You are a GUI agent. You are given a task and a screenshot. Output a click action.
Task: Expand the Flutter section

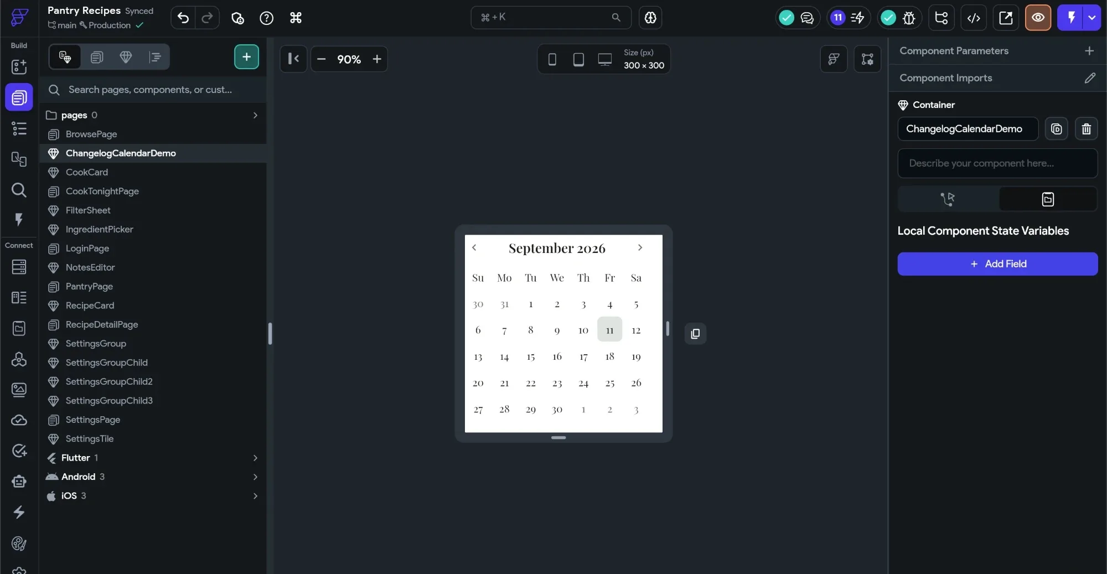[255, 458]
